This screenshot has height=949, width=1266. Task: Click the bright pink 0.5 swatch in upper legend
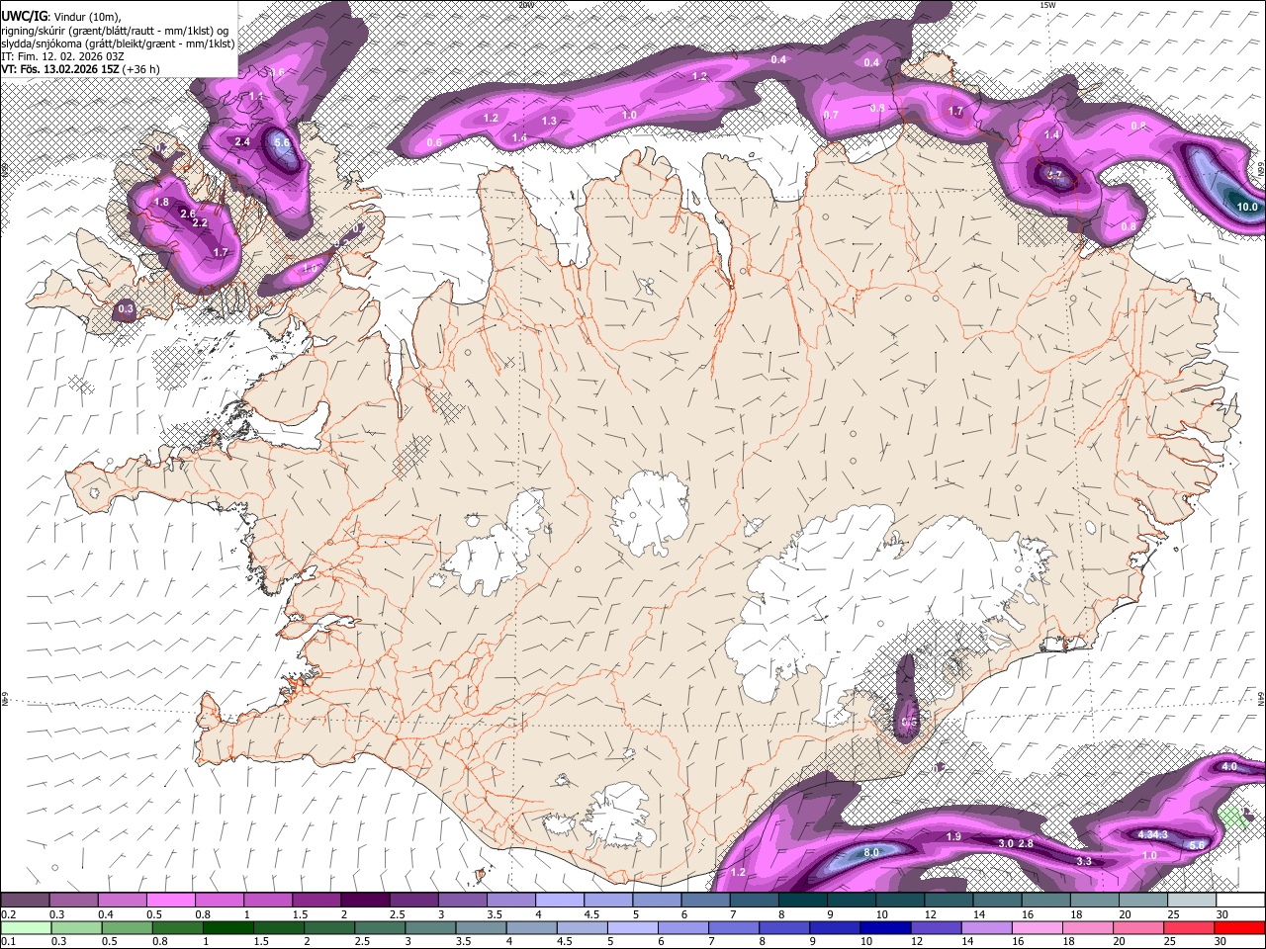pos(171,901)
